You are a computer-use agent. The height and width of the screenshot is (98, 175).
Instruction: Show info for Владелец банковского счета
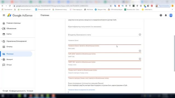click(x=140, y=35)
